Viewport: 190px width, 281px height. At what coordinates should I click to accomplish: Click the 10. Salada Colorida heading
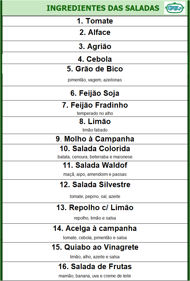click(x=95, y=149)
